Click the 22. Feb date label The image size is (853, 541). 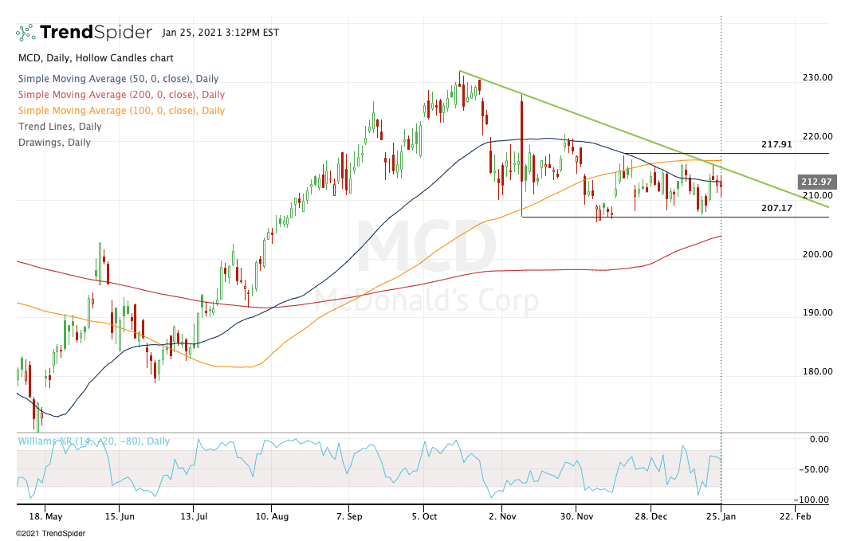coord(795,516)
